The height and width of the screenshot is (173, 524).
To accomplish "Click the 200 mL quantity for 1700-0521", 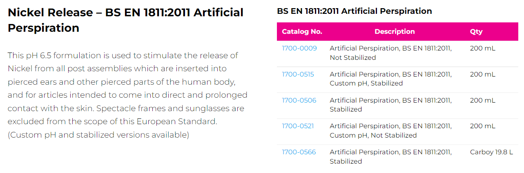I will (x=482, y=126).
